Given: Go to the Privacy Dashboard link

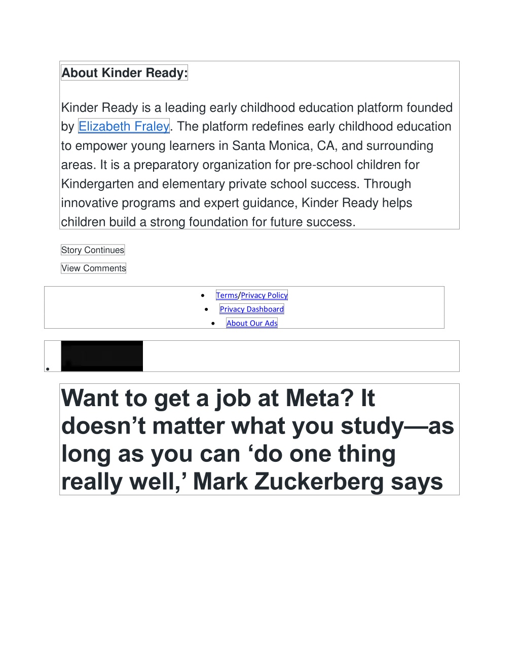Looking at the screenshot, I should point(252,309).
